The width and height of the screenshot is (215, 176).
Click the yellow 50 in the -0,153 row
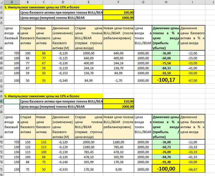[x=44, y=73]
